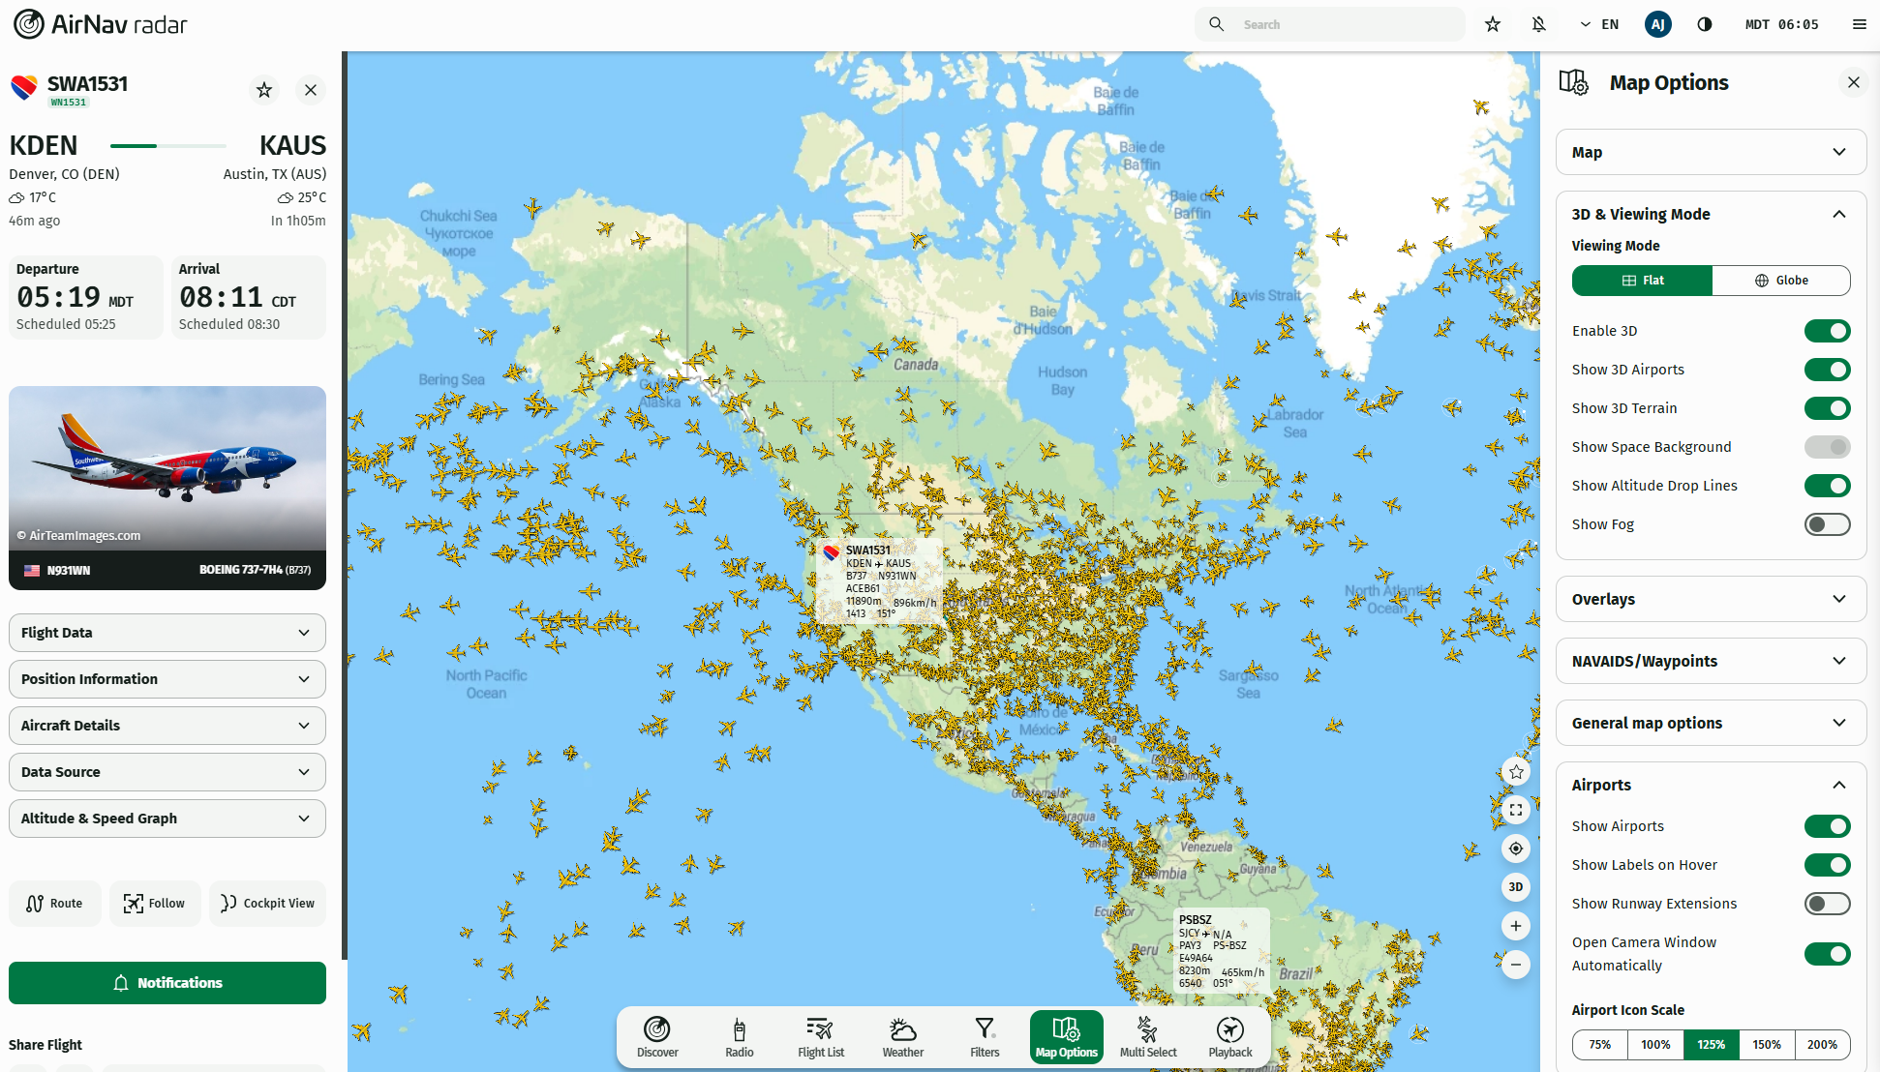Enable Show Fog switch

pyautogui.click(x=1827, y=524)
